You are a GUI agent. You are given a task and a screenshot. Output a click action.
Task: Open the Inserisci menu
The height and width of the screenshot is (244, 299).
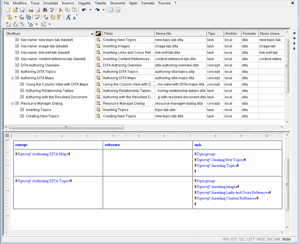click(68, 3)
